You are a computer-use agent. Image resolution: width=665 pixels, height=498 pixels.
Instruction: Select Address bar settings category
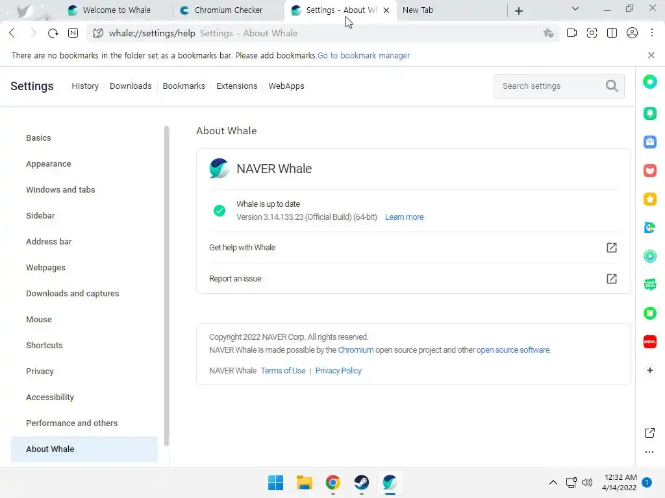(x=84, y=242)
